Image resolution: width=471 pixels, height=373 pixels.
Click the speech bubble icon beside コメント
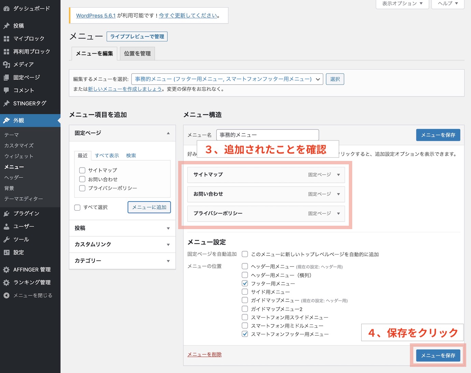[6, 90]
